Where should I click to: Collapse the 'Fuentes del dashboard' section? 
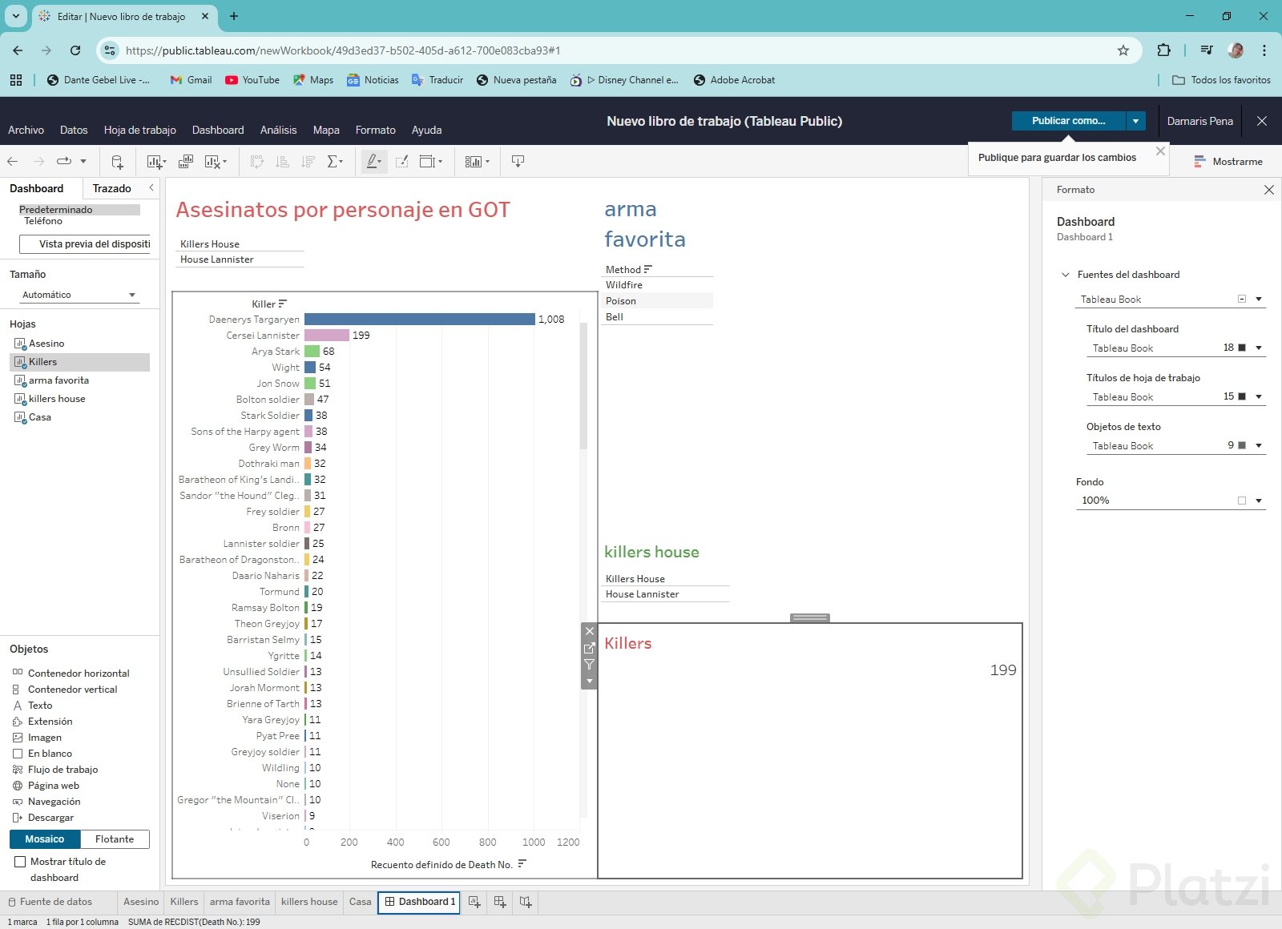pos(1066,275)
